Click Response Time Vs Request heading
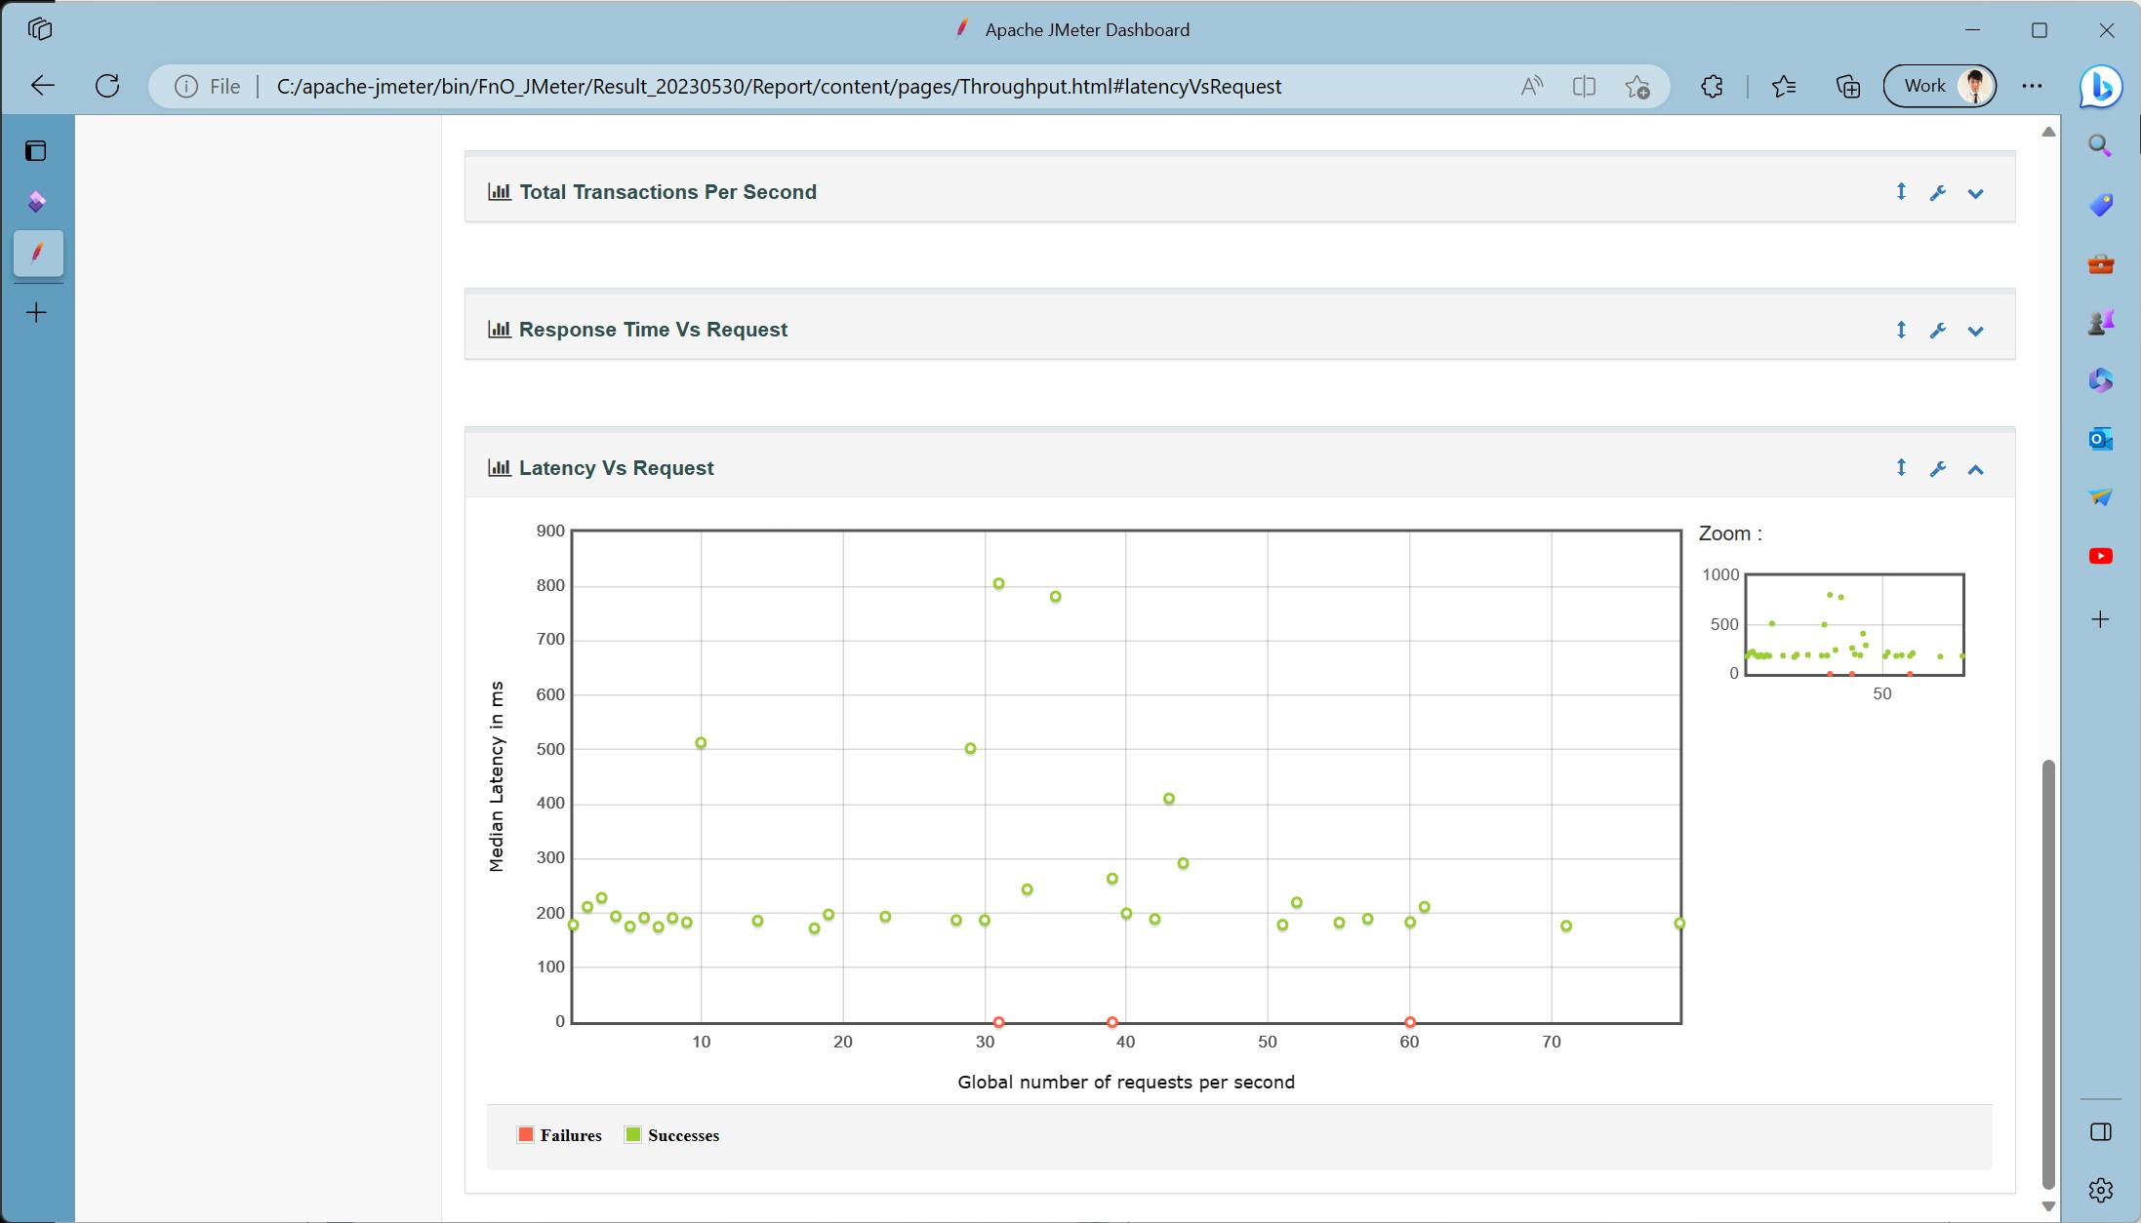 tap(653, 330)
